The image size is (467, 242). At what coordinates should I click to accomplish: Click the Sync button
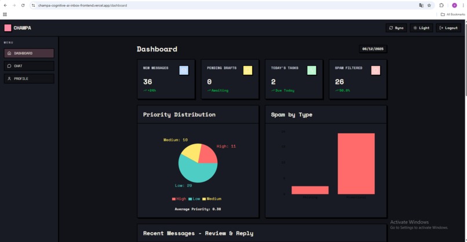coord(396,28)
